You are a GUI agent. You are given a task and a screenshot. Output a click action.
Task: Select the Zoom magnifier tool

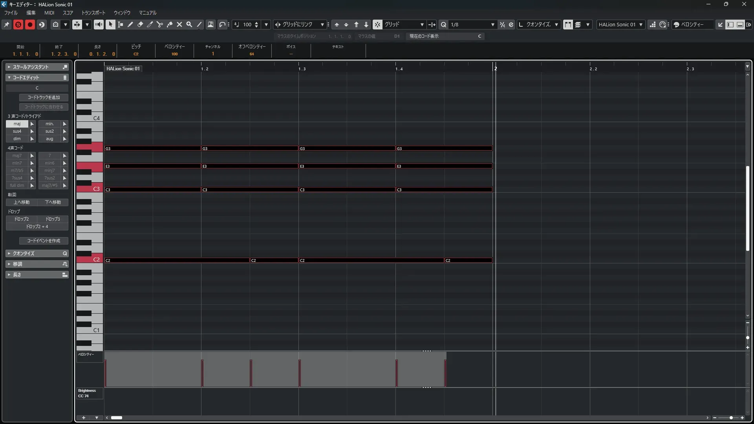pos(189,24)
